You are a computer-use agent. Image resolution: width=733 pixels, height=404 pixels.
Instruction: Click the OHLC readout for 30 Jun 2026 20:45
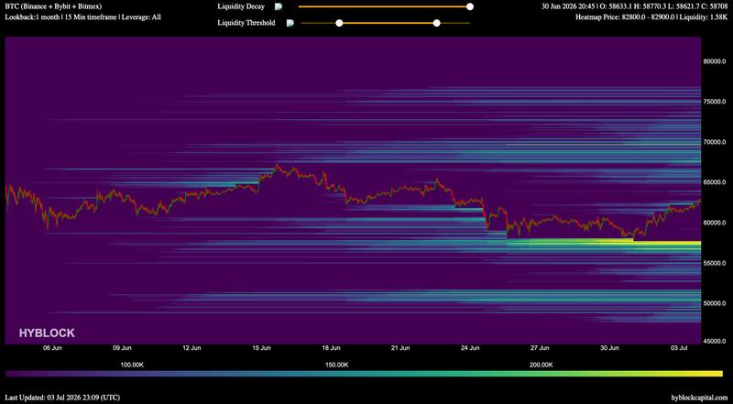[x=634, y=6]
